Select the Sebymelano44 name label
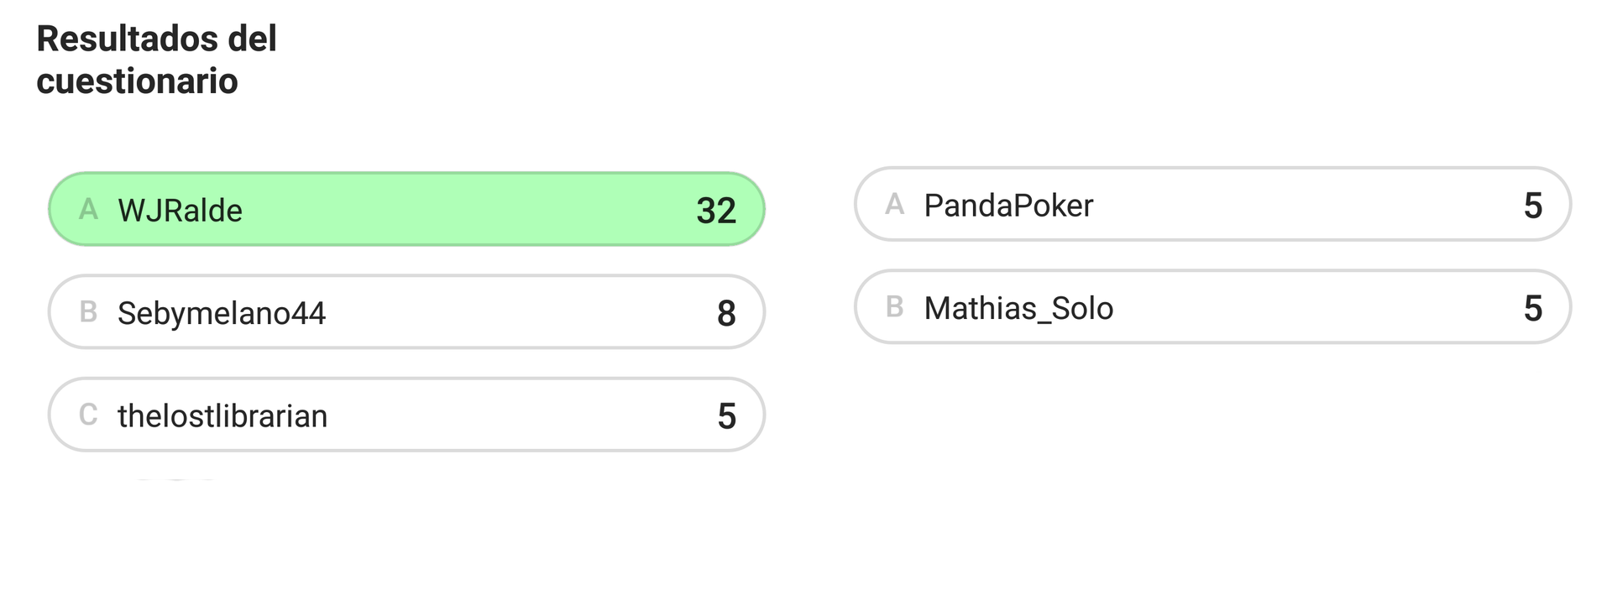1612x590 pixels. 222,314
